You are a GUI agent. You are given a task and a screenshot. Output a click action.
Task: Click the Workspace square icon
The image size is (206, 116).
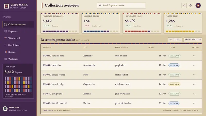click(5, 59)
